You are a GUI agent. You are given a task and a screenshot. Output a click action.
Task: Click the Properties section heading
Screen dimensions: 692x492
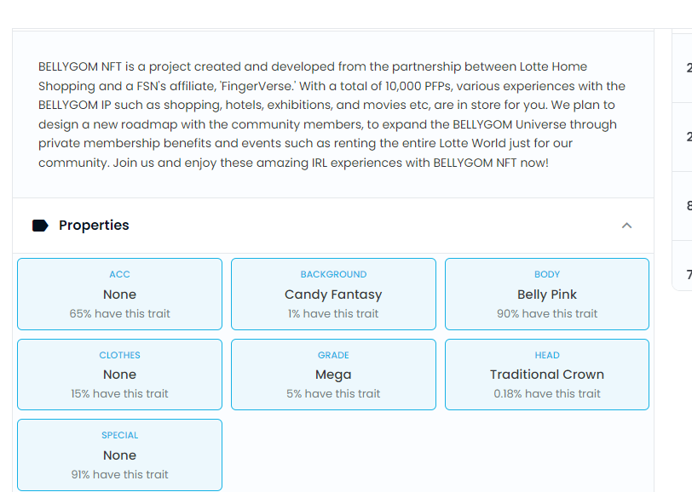94,226
